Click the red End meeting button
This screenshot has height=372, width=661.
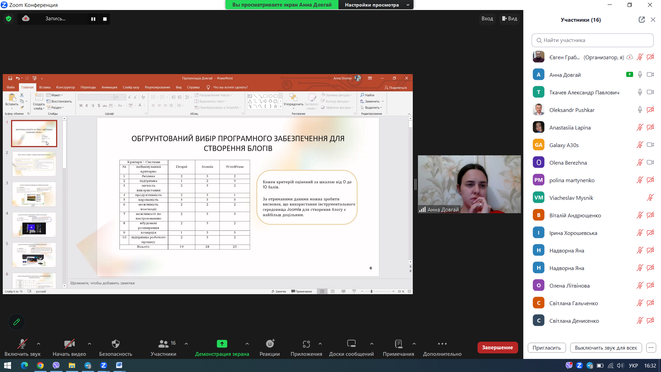pyautogui.click(x=497, y=347)
